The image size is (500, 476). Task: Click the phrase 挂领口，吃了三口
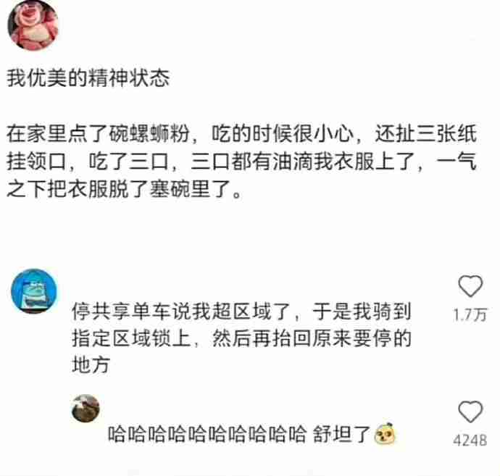click(x=88, y=161)
